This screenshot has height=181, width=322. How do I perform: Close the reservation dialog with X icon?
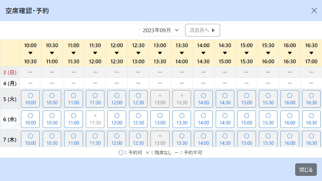(x=314, y=10)
